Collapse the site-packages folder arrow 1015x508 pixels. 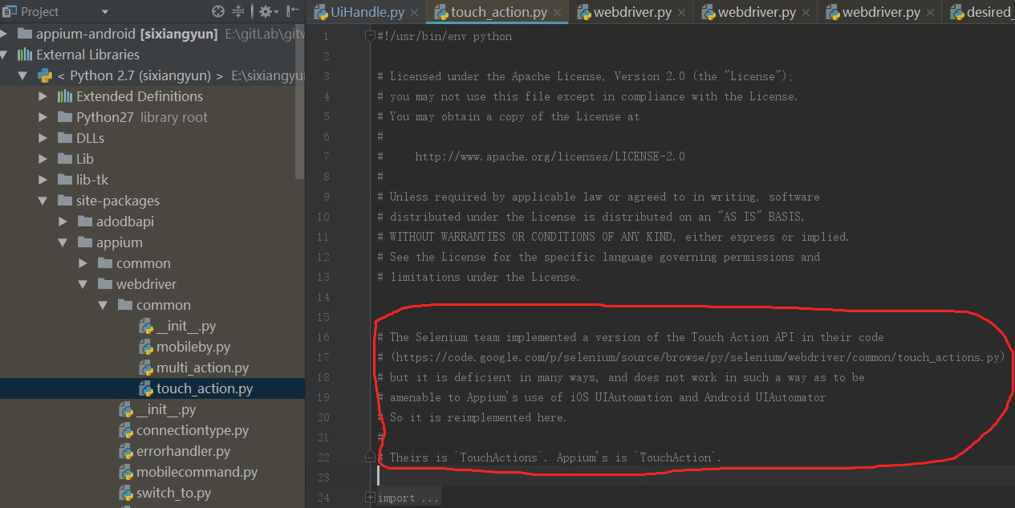tap(43, 201)
